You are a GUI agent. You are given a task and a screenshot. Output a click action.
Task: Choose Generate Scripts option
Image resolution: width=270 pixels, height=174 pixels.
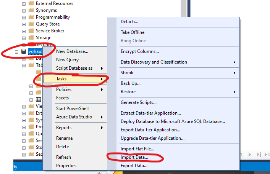[x=138, y=102]
